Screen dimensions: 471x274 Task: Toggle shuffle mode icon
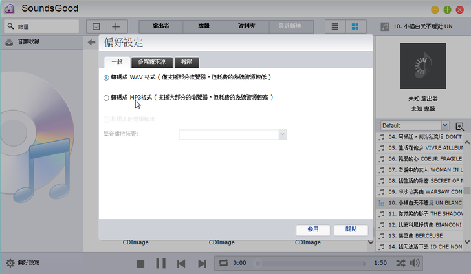[400, 263]
